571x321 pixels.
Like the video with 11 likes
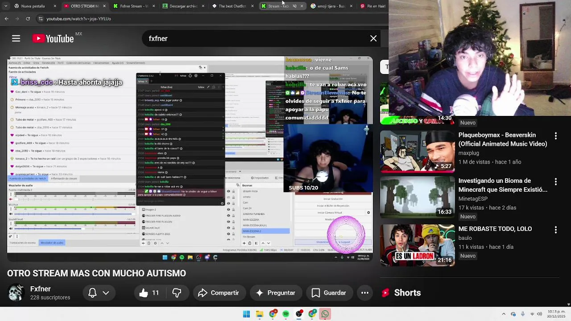pos(150,293)
